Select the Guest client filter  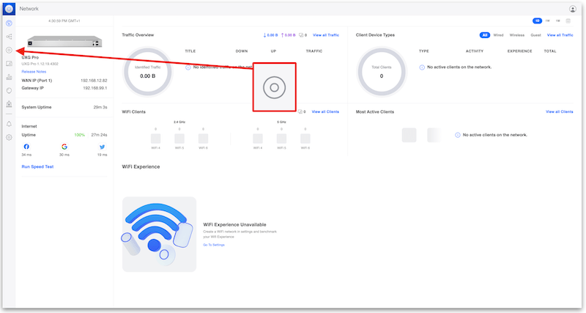pyautogui.click(x=535, y=35)
